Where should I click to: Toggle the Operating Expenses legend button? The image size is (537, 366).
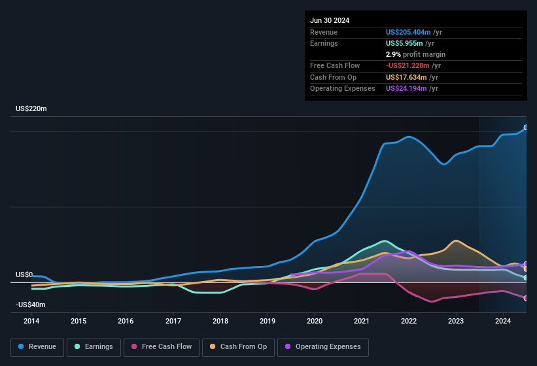point(323,347)
